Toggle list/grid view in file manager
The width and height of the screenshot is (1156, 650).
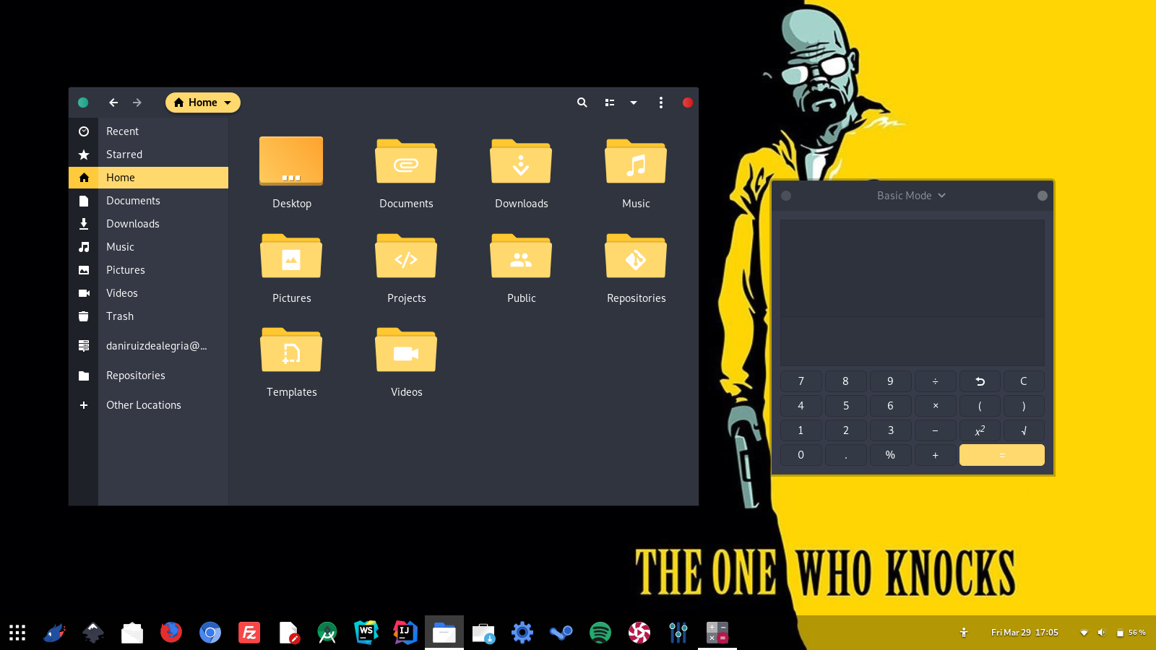point(610,103)
